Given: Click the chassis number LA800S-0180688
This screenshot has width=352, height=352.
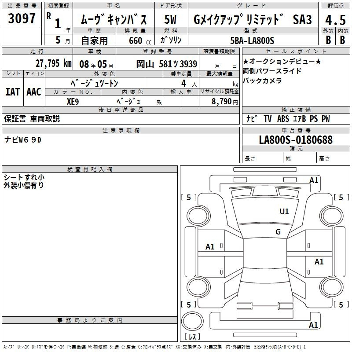Looking at the screenshot, I should 296,140.
